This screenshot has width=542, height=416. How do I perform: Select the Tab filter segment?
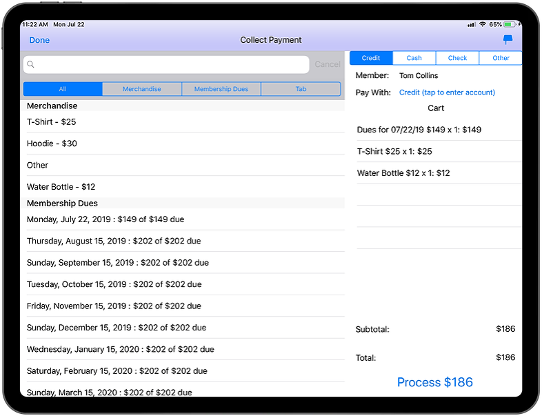(301, 89)
